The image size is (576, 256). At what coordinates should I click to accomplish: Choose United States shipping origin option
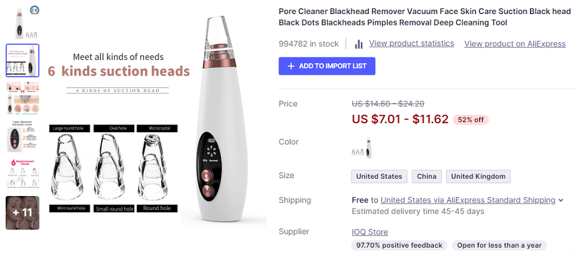pos(379,176)
